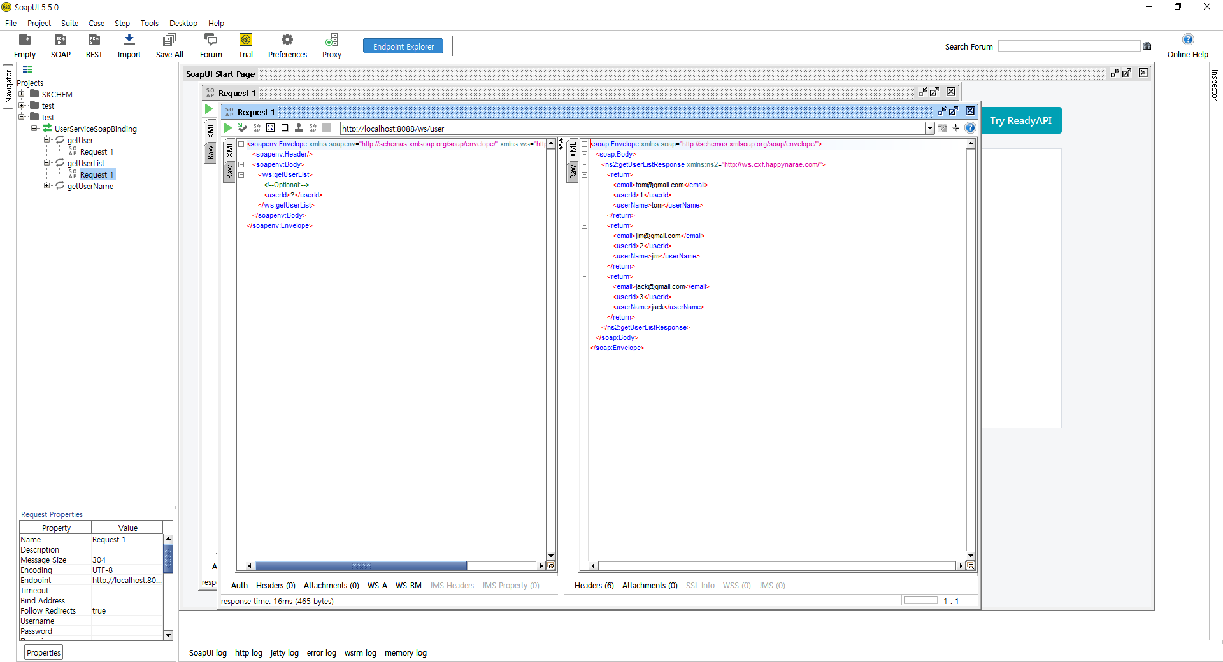Click the Search Forum input field
Image resolution: width=1223 pixels, height=662 pixels.
(1069, 46)
